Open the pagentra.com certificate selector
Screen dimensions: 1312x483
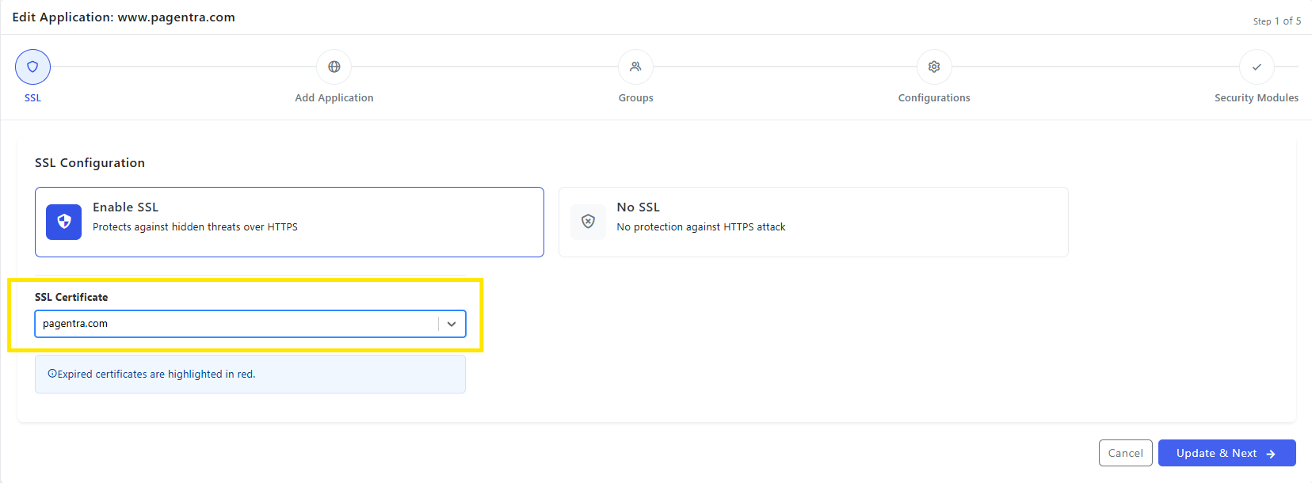point(250,324)
